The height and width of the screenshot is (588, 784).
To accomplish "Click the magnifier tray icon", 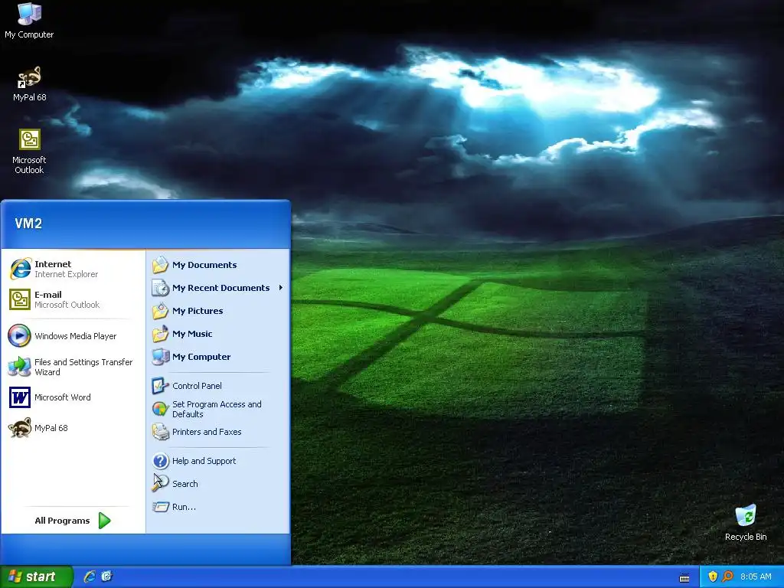I will 727,577.
